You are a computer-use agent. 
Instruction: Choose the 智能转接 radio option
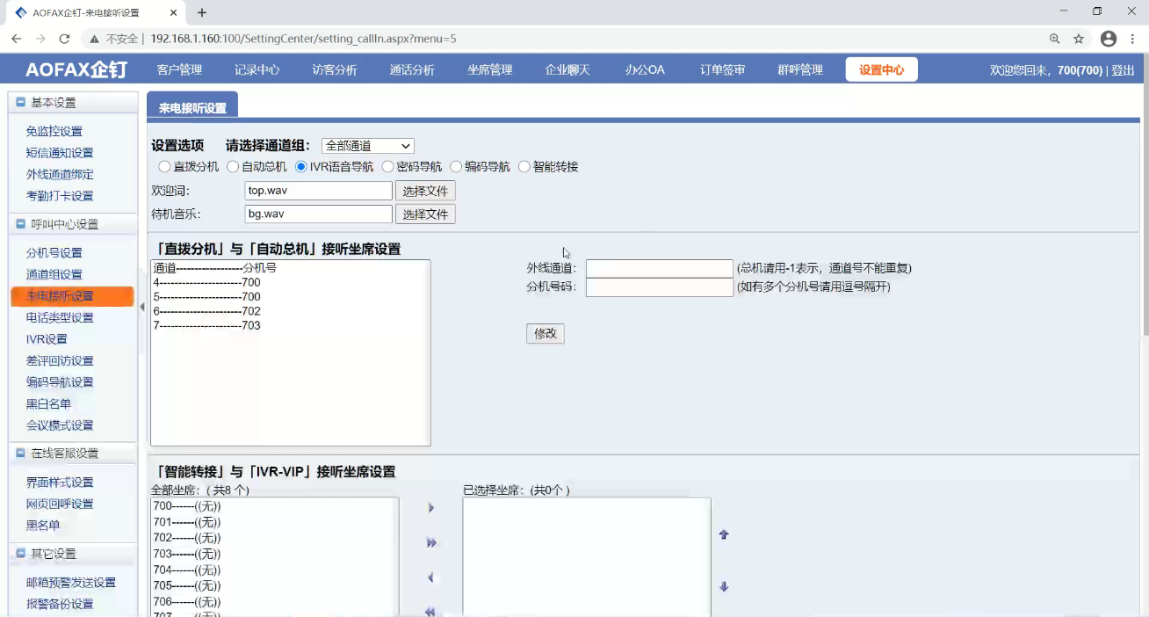point(524,167)
